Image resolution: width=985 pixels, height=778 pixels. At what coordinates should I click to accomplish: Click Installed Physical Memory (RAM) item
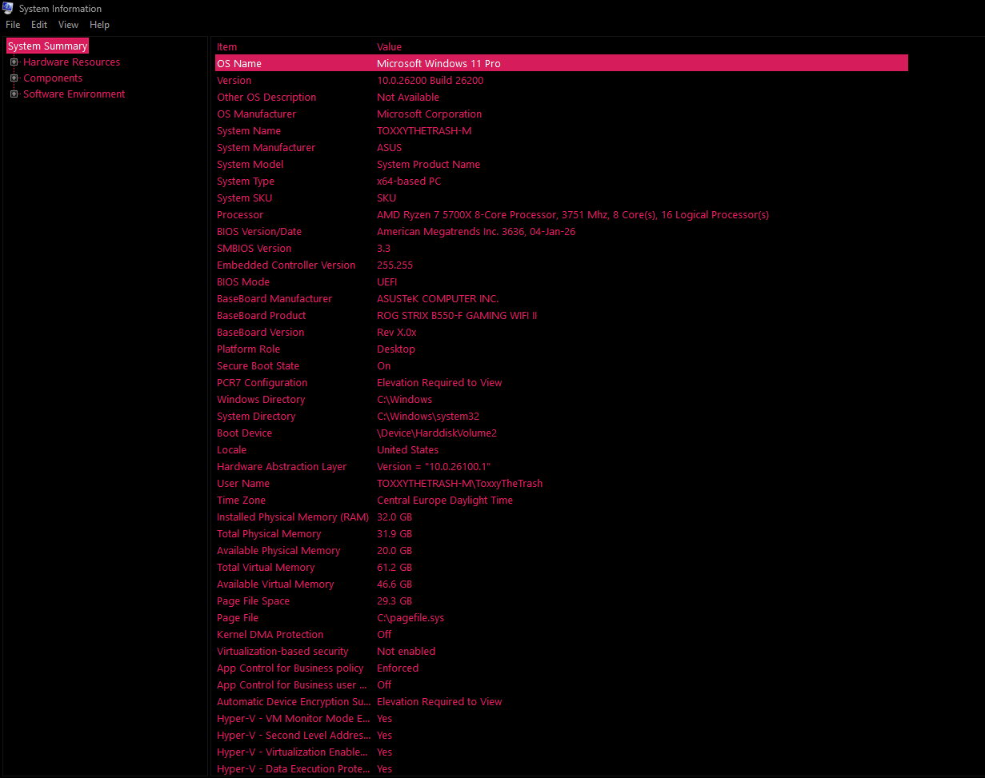tap(293, 517)
